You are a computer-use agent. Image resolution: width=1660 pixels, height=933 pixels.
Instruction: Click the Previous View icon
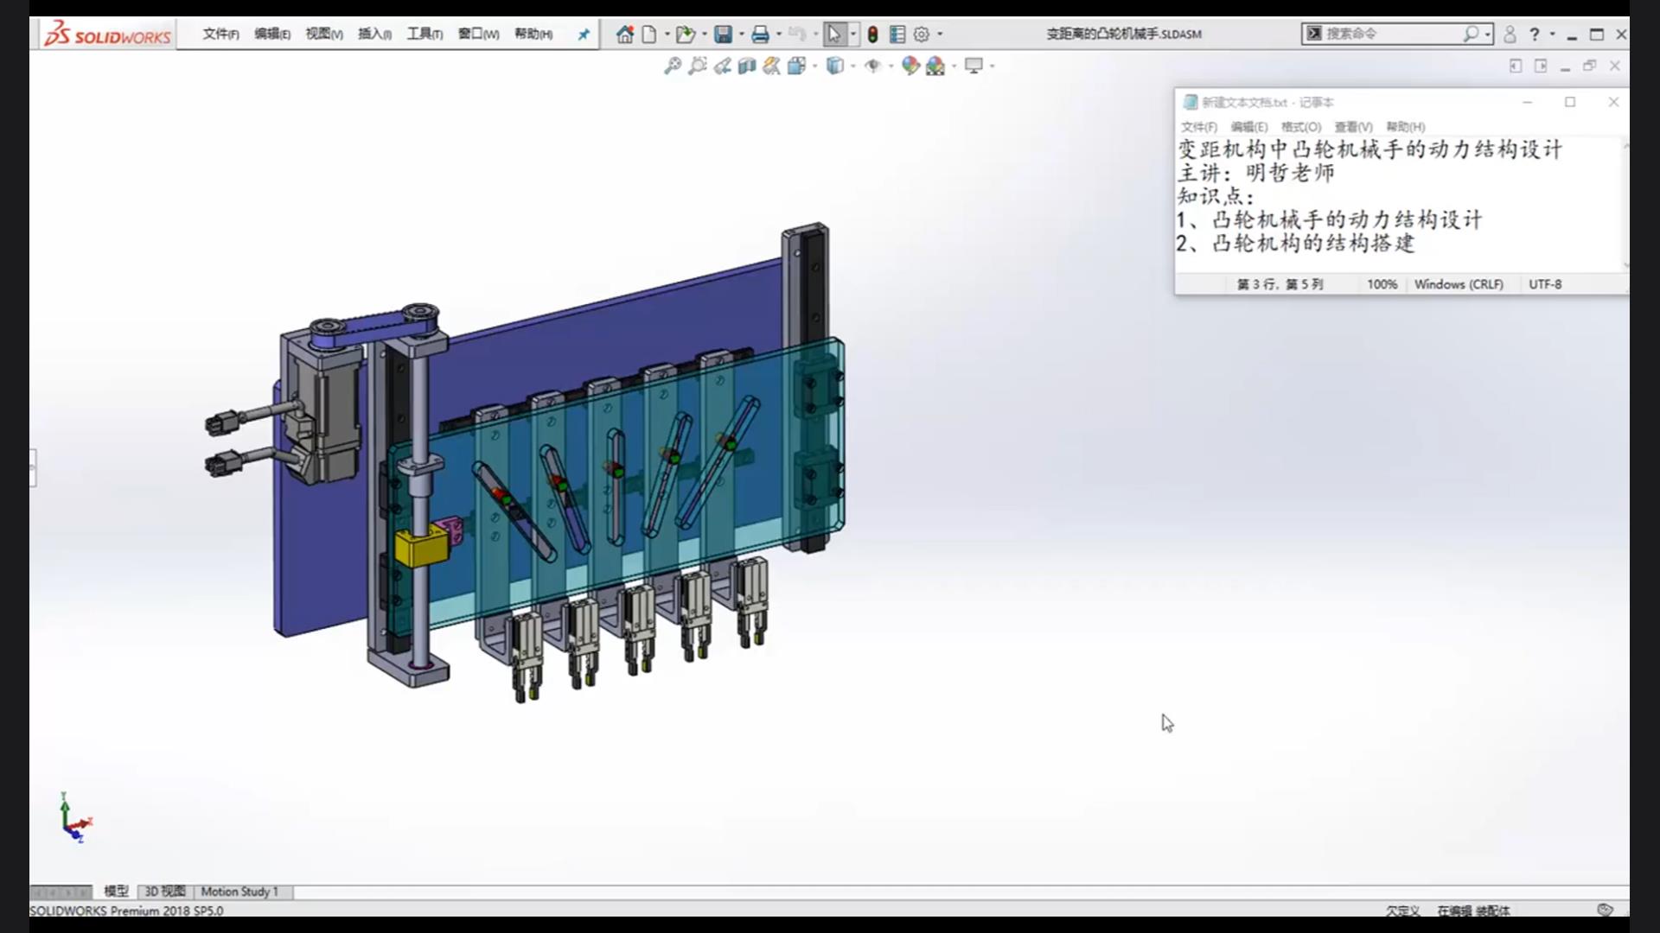[722, 66]
